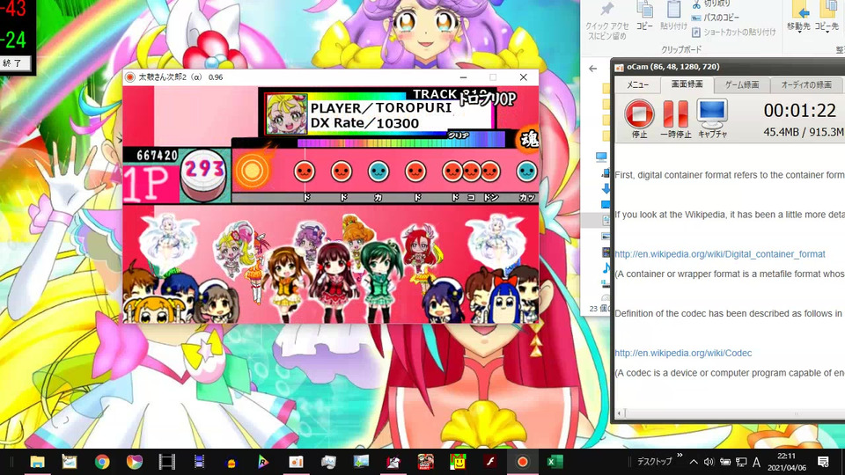Click the text PLAYER／TOROPURI
This screenshot has width=845, height=475.
(381, 107)
